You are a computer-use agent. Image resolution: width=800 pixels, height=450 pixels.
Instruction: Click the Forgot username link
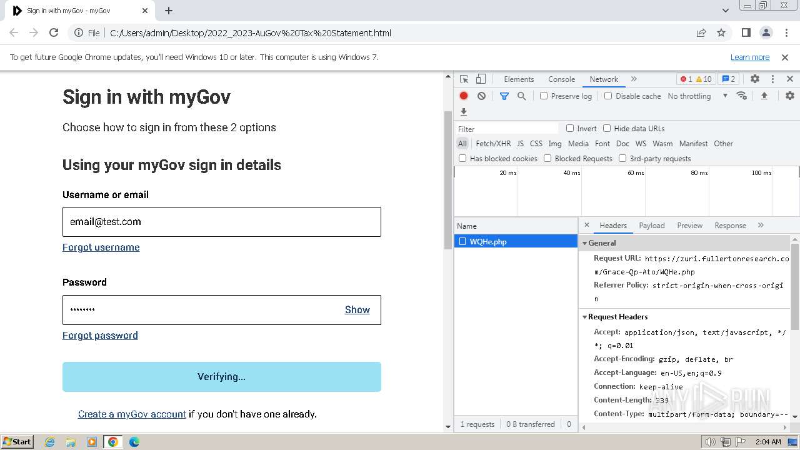pos(101,247)
